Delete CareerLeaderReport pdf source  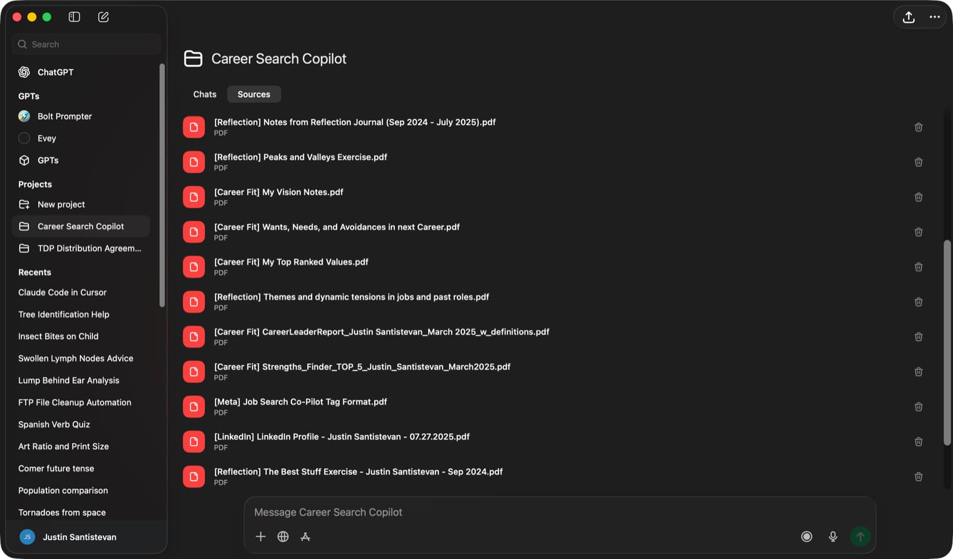click(918, 336)
